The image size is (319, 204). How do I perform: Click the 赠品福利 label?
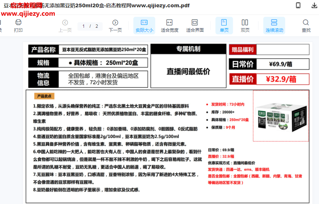point(242,50)
